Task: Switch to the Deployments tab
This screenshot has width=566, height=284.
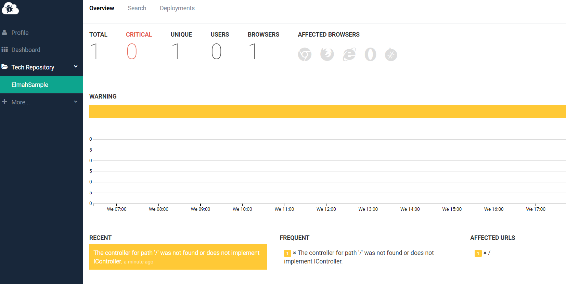Action: click(177, 8)
